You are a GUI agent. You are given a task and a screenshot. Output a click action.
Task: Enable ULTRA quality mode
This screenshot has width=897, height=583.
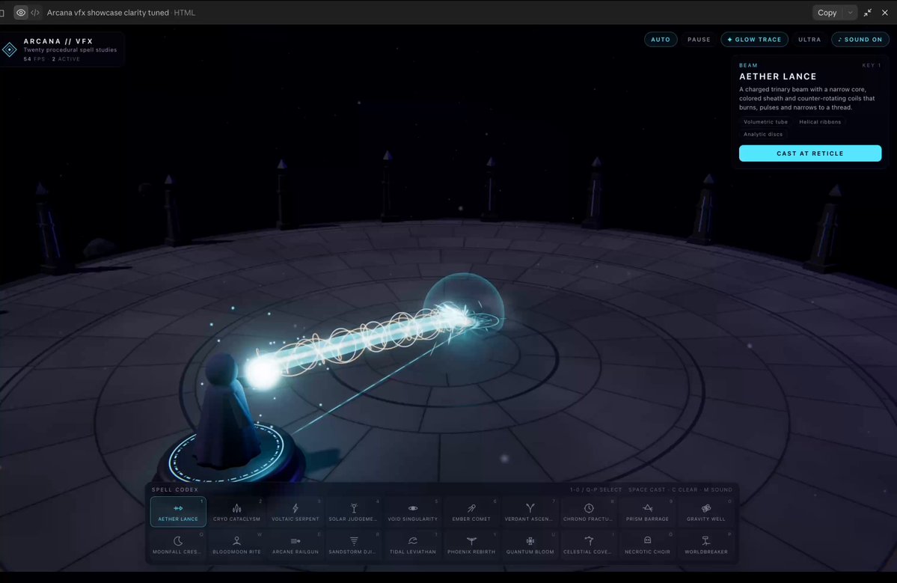[809, 40]
